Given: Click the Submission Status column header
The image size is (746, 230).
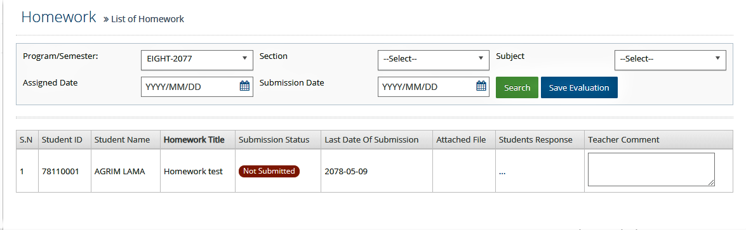Looking at the screenshot, I should 274,139.
